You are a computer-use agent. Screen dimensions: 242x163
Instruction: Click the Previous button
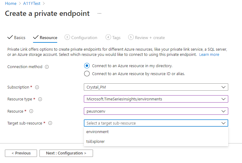click(21, 153)
